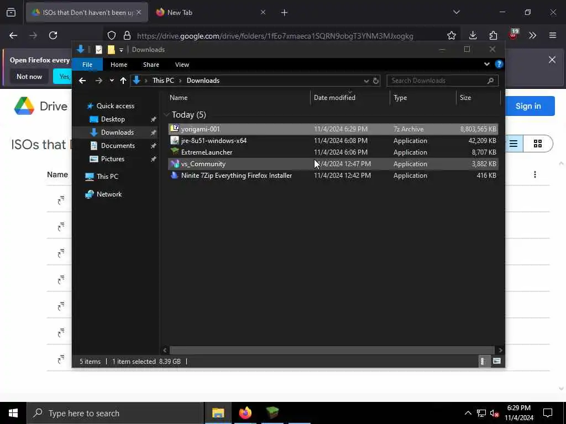Viewport: 566px width, 424px height.
Task: Show more Firefox toolbar tools chevron
Action: click(x=532, y=35)
